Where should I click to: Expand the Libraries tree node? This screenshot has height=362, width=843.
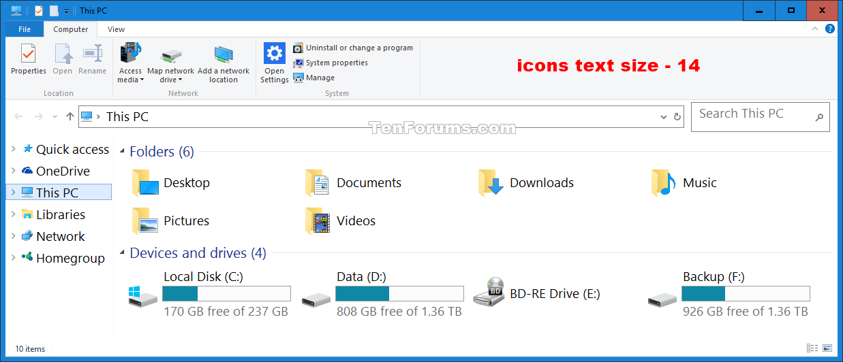pos(13,214)
